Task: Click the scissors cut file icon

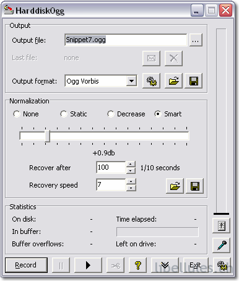Action: click(x=115, y=265)
